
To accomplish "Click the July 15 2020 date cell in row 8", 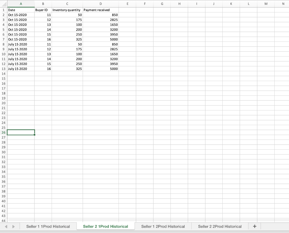I will (21, 44).
